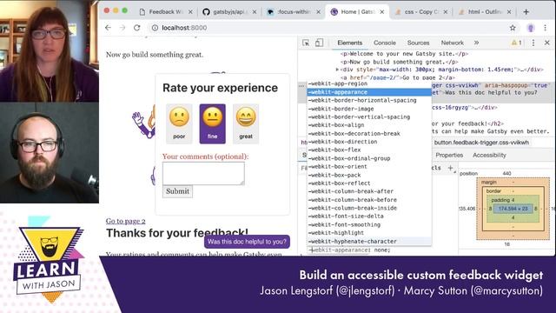Viewport: 556px width, 313px height.
Task: Activate the DevTools inspect element picker
Action: 306,43
